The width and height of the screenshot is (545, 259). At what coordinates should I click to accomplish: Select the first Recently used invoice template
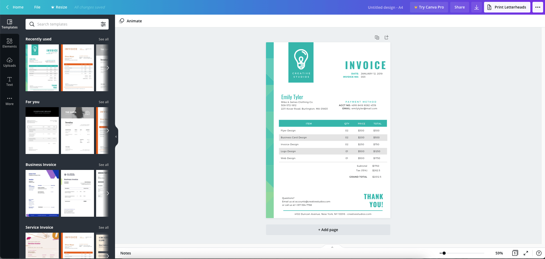pos(42,68)
